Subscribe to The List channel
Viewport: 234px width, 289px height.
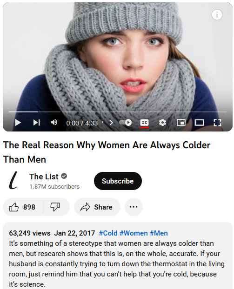coord(118,181)
